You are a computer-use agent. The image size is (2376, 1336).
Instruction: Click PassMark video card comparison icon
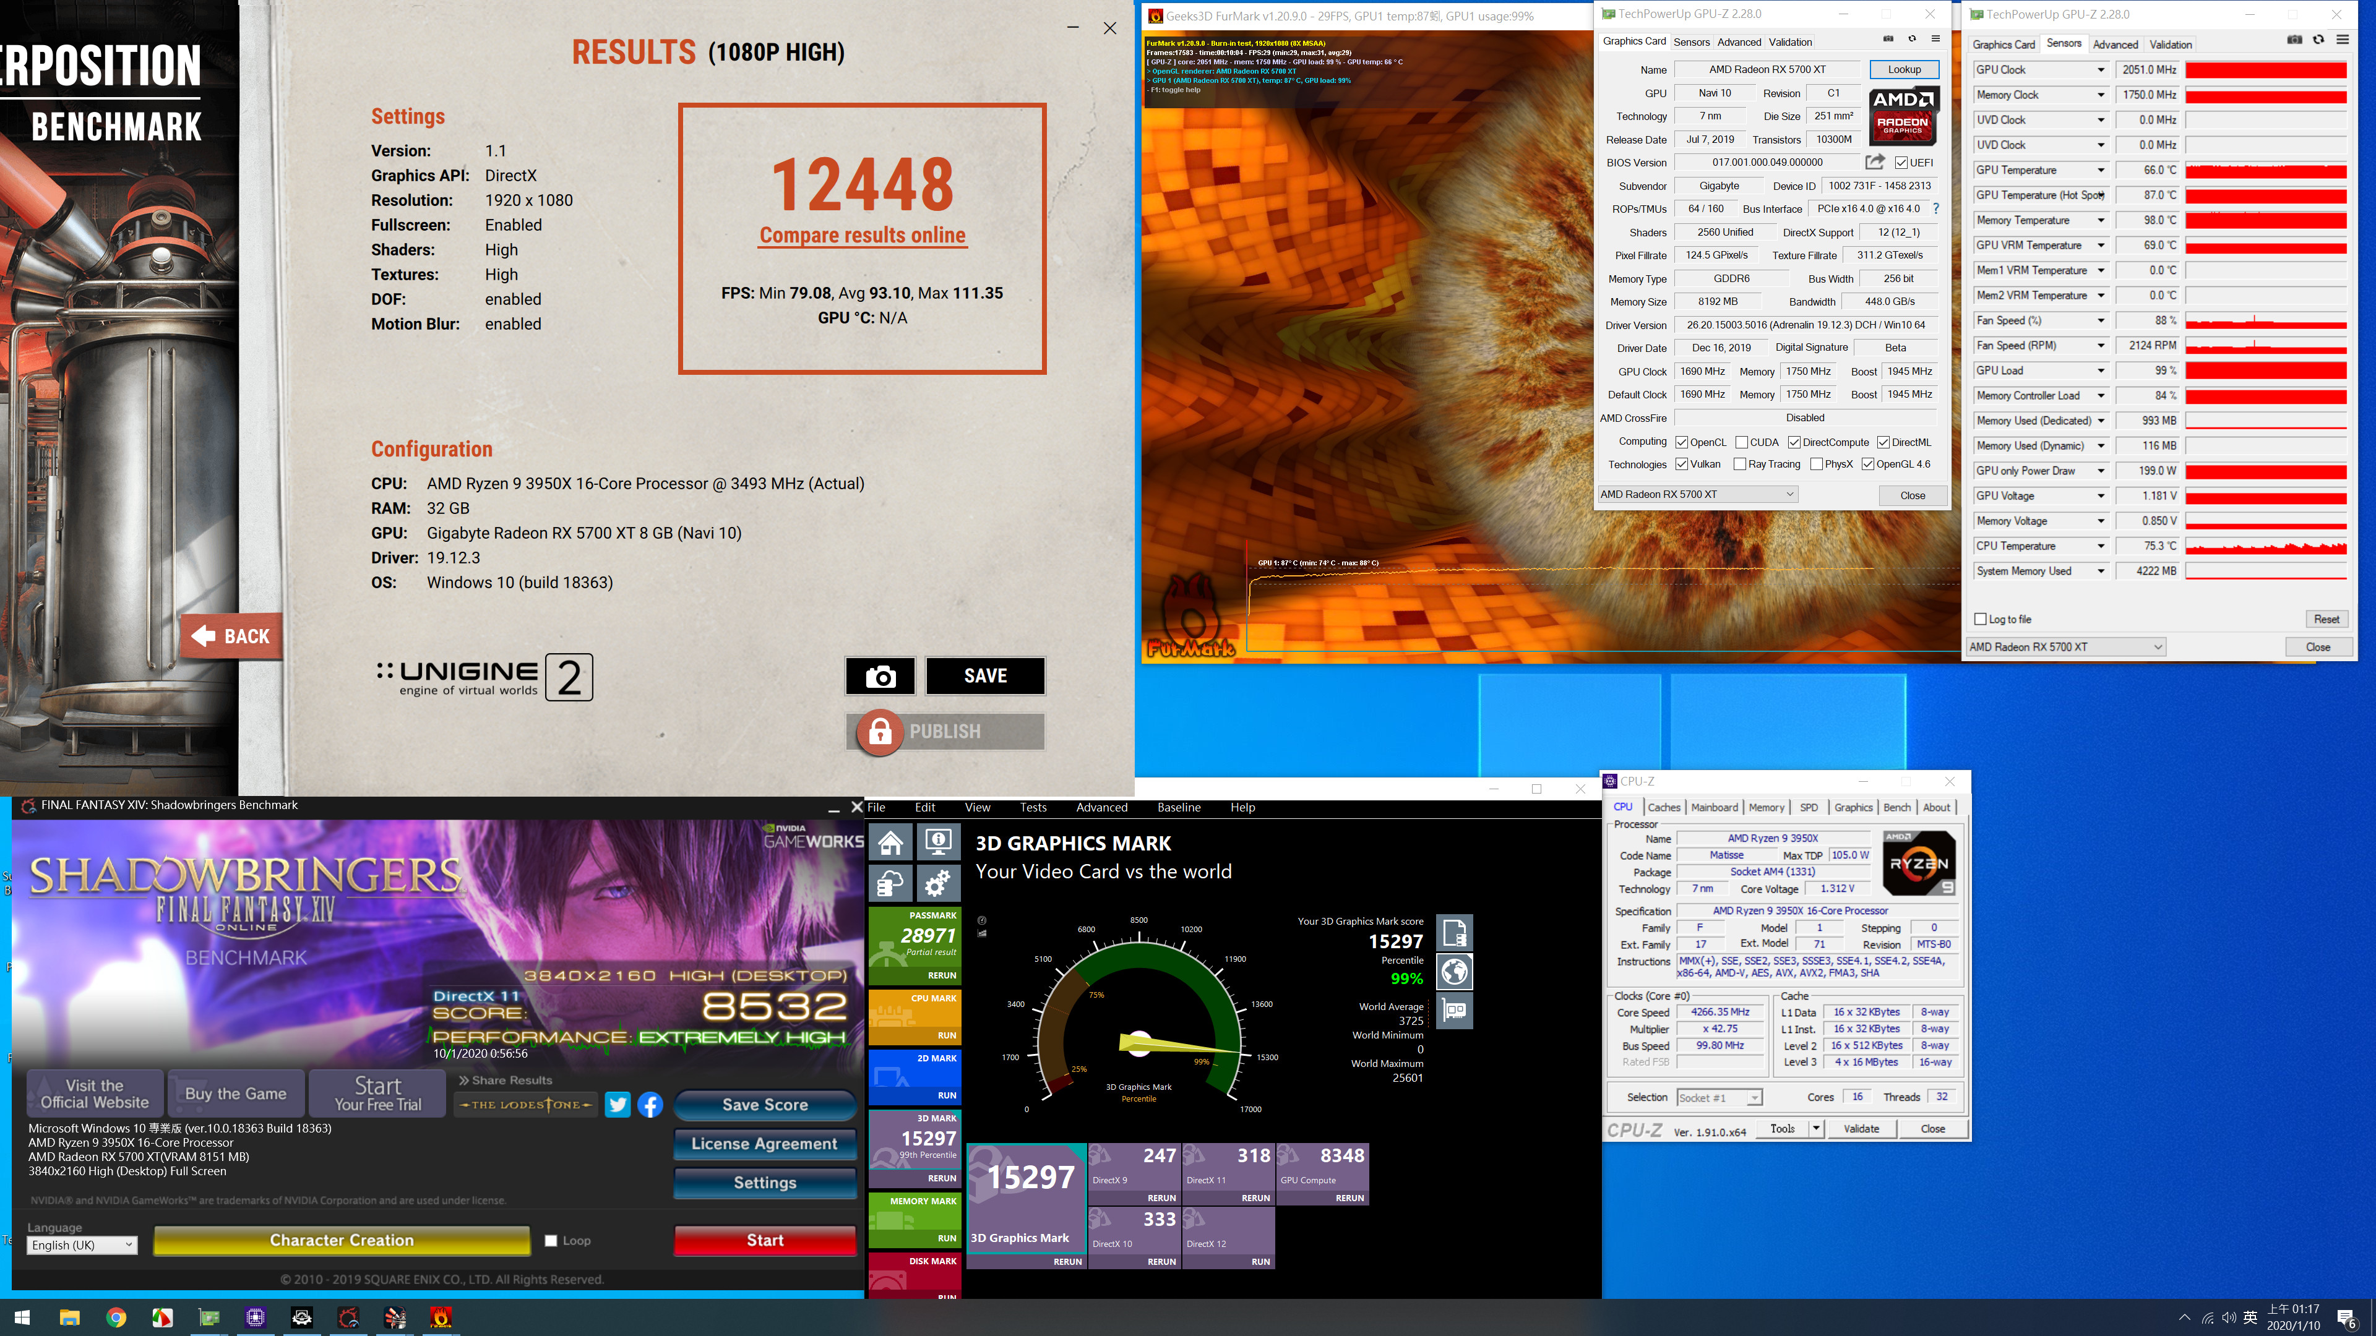point(1455,1011)
